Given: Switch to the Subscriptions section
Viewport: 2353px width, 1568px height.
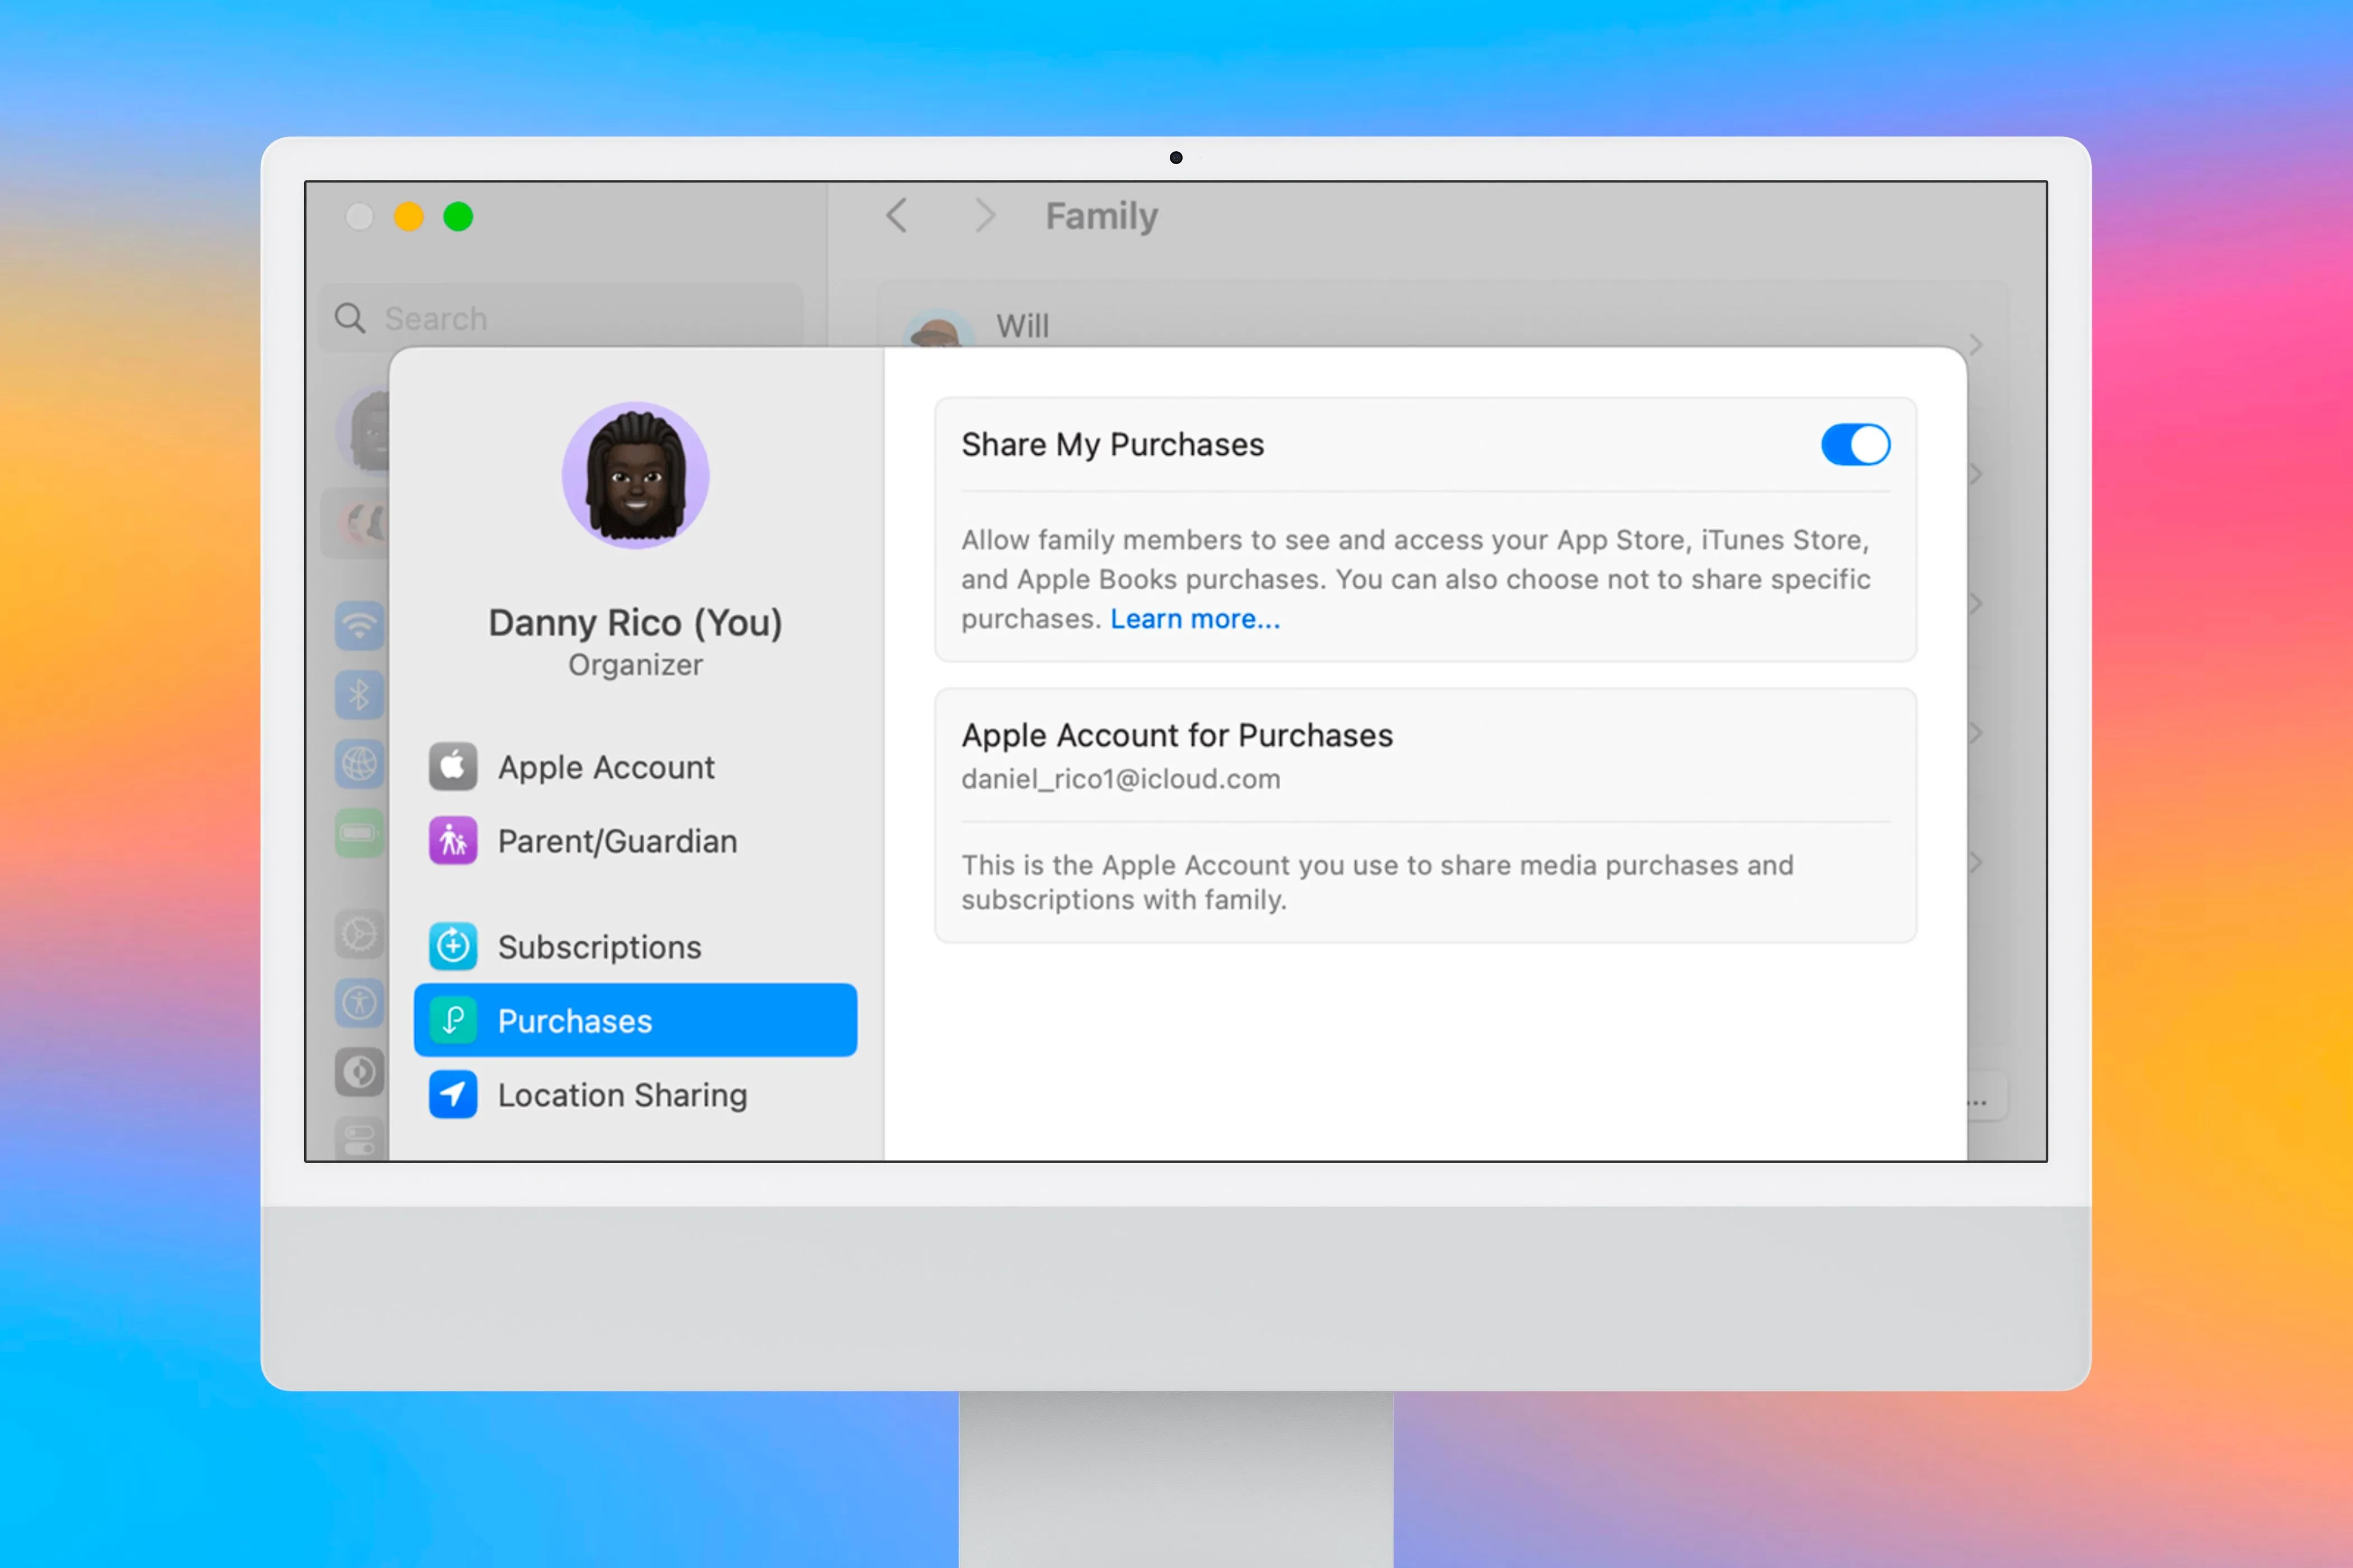Looking at the screenshot, I should [x=635, y=946].
